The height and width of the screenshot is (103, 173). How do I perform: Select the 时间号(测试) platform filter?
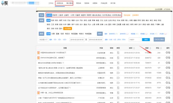(x=117, y=15)
